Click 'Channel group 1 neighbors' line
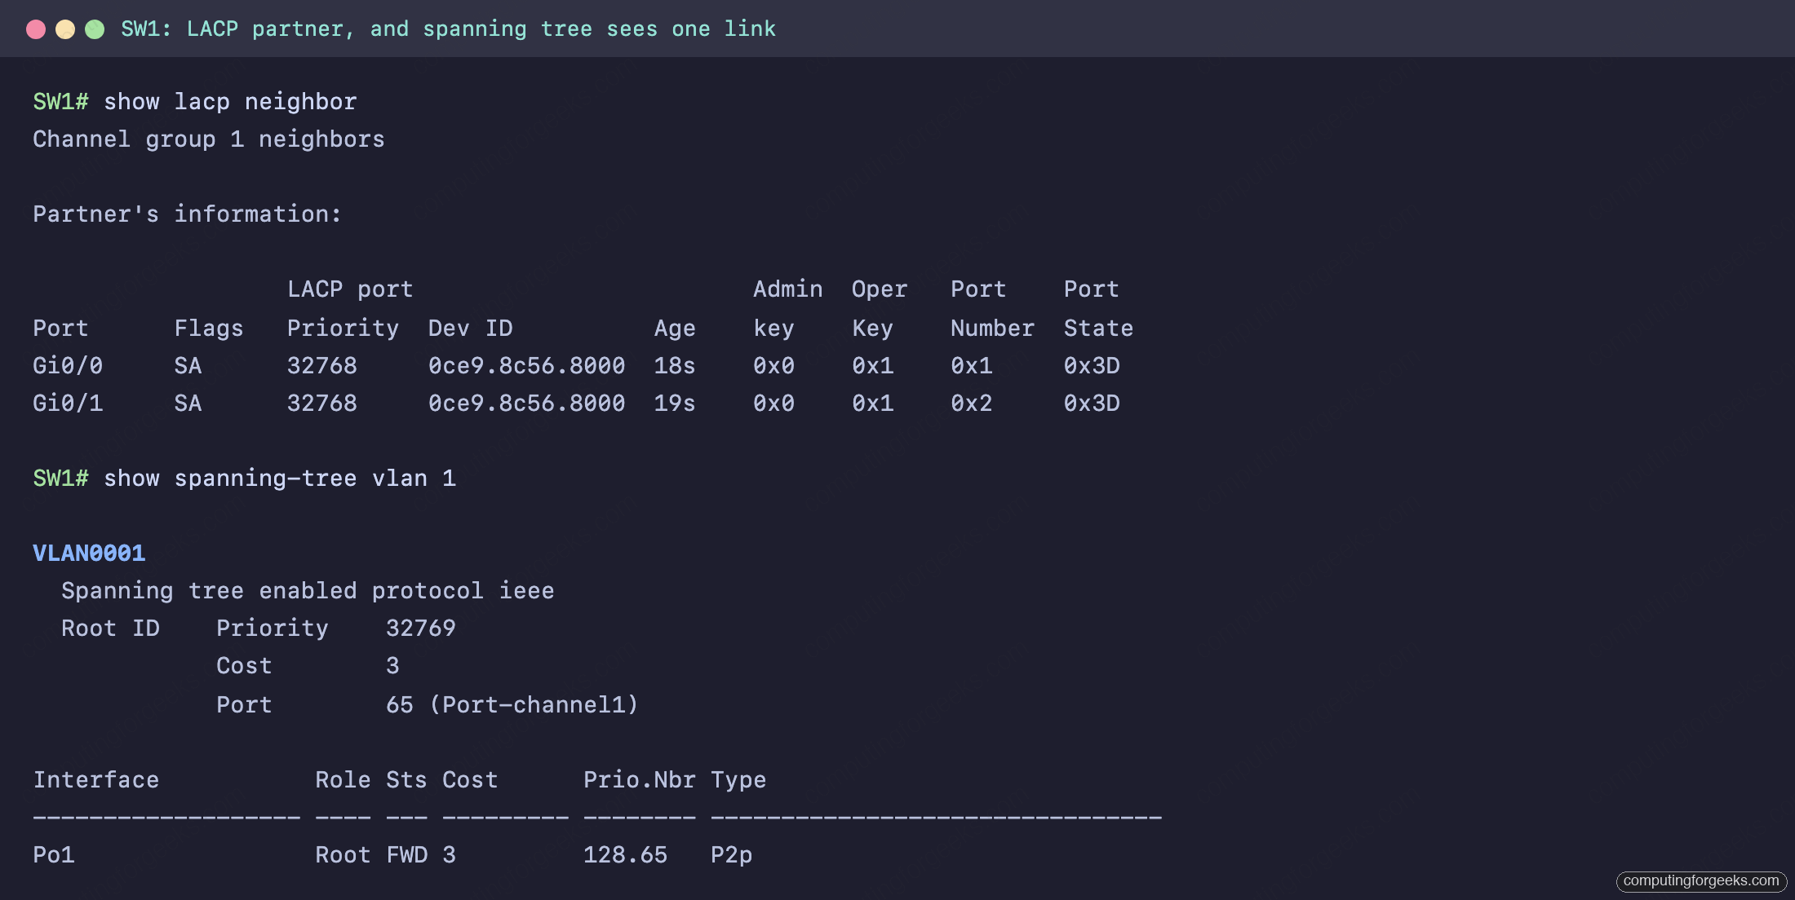 (x=208, y=139)
